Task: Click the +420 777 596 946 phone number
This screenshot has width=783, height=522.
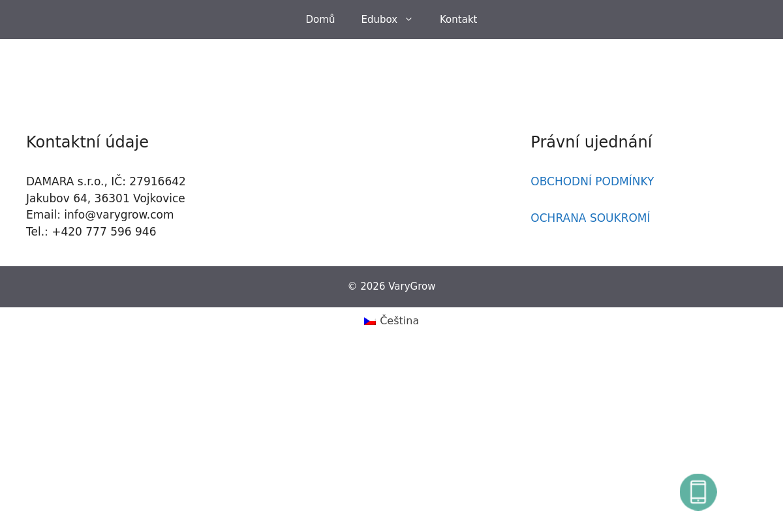Action: 104,232
